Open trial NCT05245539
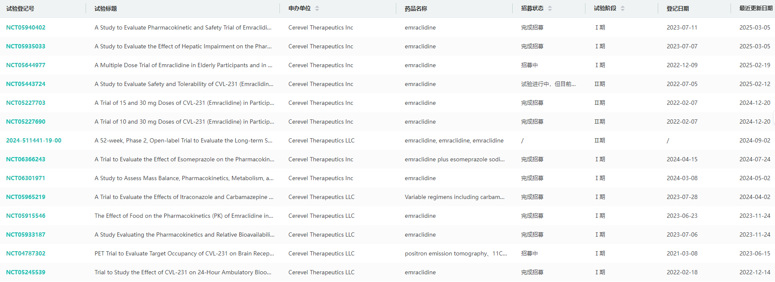Screen dimensions: 775x282 pyautogui.click(x=26, y=272)
